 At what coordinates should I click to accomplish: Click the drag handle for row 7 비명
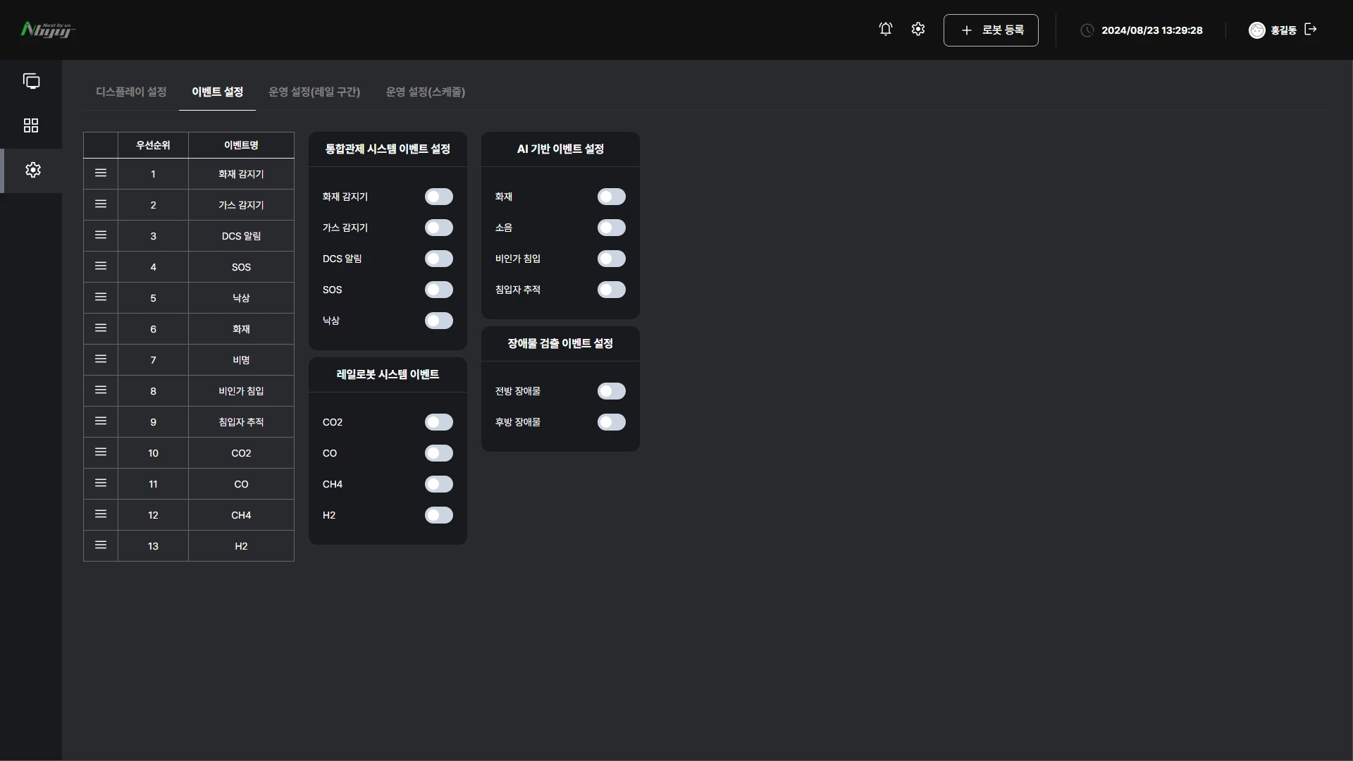click(x=101, y=359)
